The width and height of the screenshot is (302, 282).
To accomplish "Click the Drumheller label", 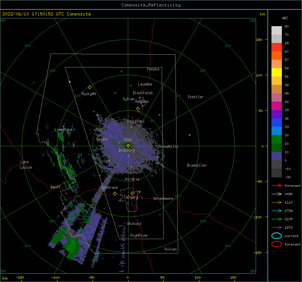I will (197, 165).
